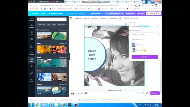Viewport: 190px width, 107px height.
Task: Open the Эффекты tab on the image toolbar
Action: coord(78,18)
